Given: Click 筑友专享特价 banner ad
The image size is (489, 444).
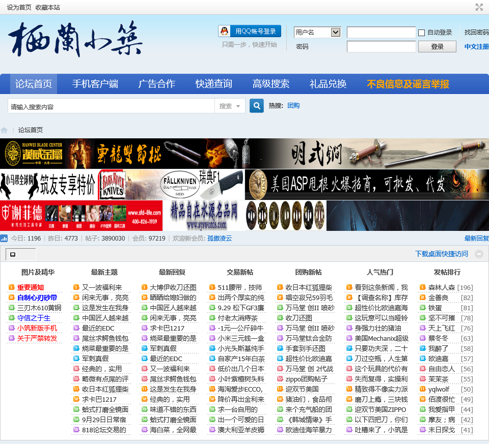Looking at the screenshot, I should point(49,184).
